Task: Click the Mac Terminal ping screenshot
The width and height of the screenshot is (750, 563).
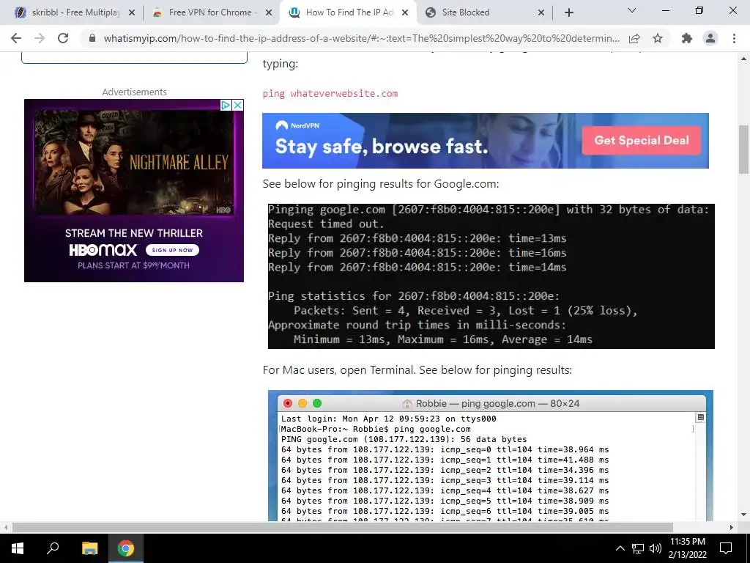Action: 490,455
